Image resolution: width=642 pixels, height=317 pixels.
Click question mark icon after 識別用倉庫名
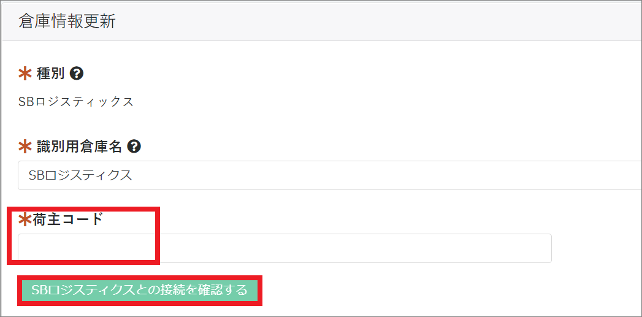pyautogui.click(x=134, y=147)
